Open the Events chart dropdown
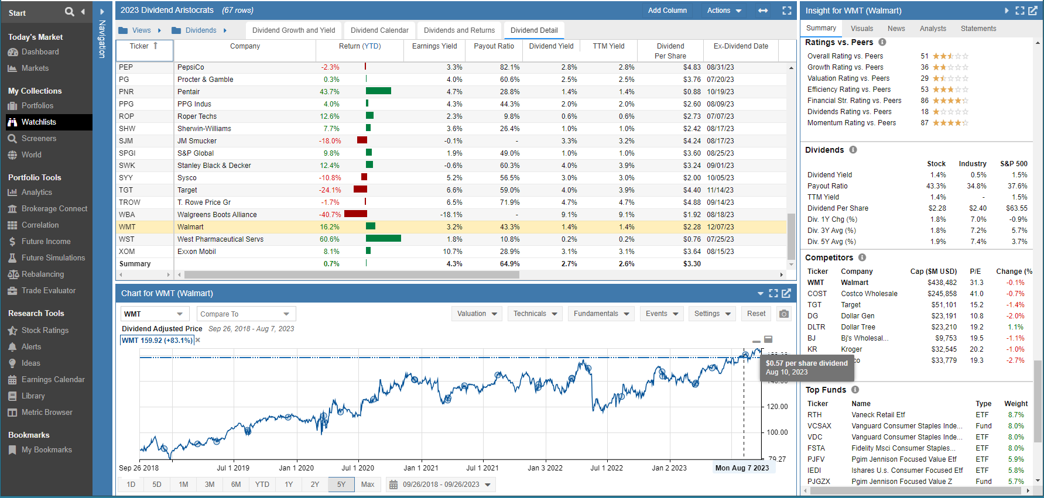The height and width of the screenshot is (498, 1044). 662,314
